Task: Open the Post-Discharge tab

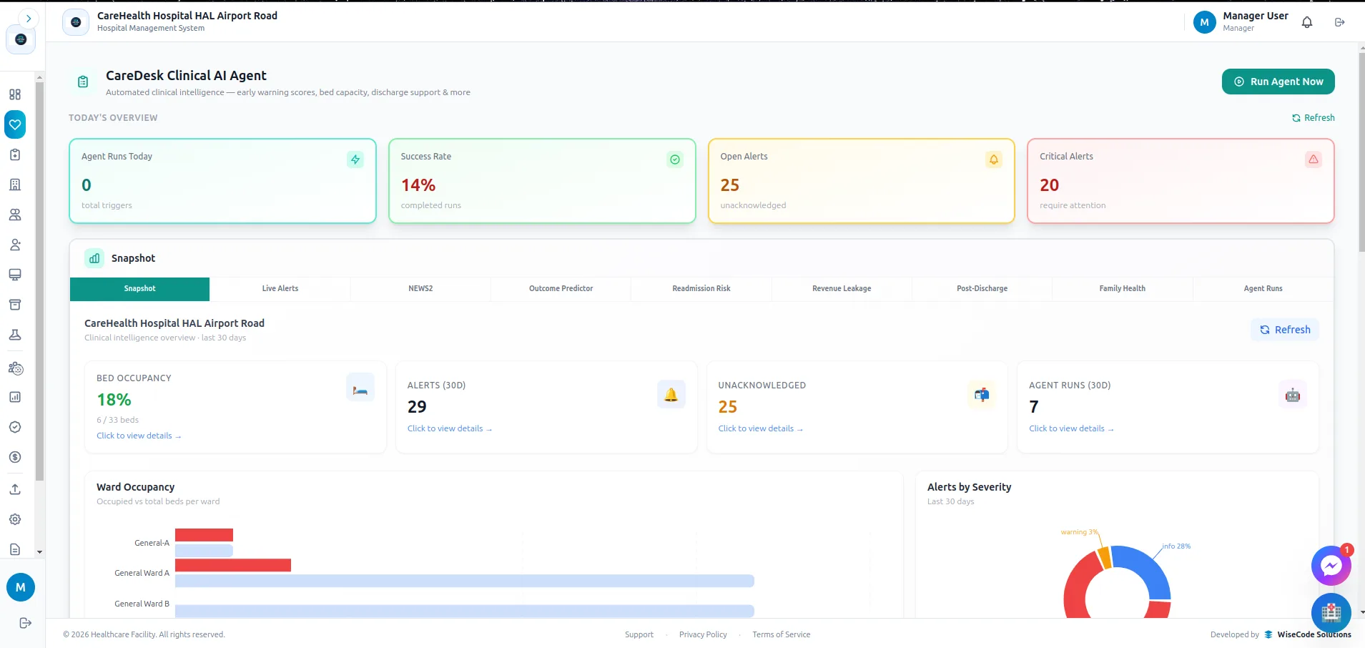Action: pyautogui.click(x=982, y=289)
